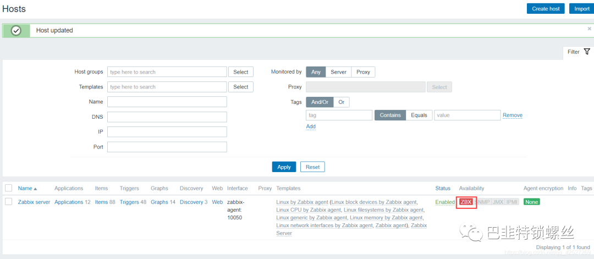Click the IPMI availability badge
Image resolution: width=594 pixels, height=259 pixels.
click(x=512, y=202)
